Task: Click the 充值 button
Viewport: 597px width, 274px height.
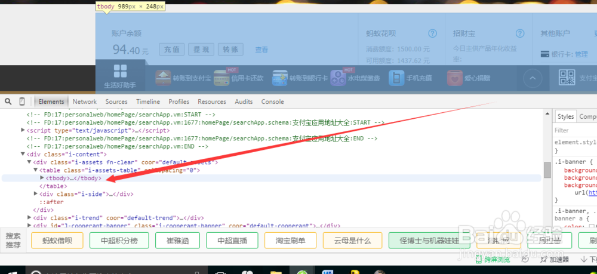Action: (172, 49)
